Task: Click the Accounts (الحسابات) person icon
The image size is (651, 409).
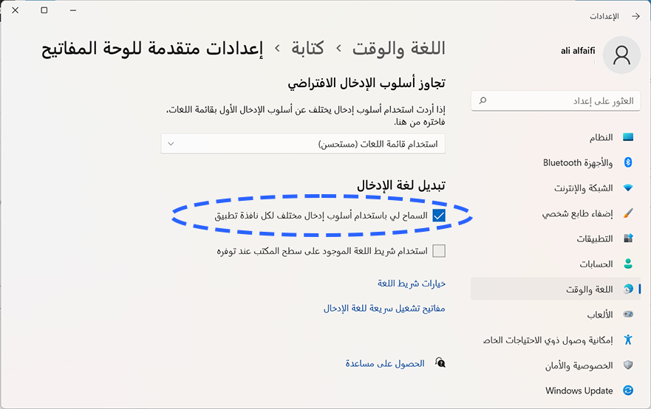Action: point(628,264)
